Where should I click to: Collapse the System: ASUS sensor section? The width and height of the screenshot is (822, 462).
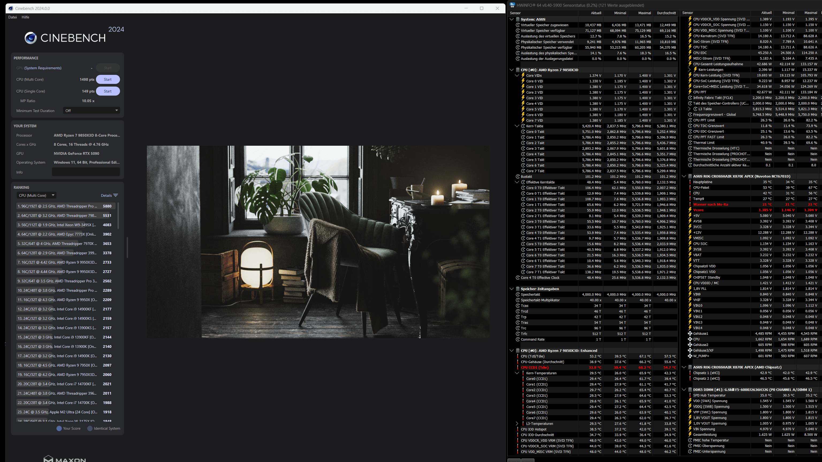pyautogui.click(x=512, y=20)
